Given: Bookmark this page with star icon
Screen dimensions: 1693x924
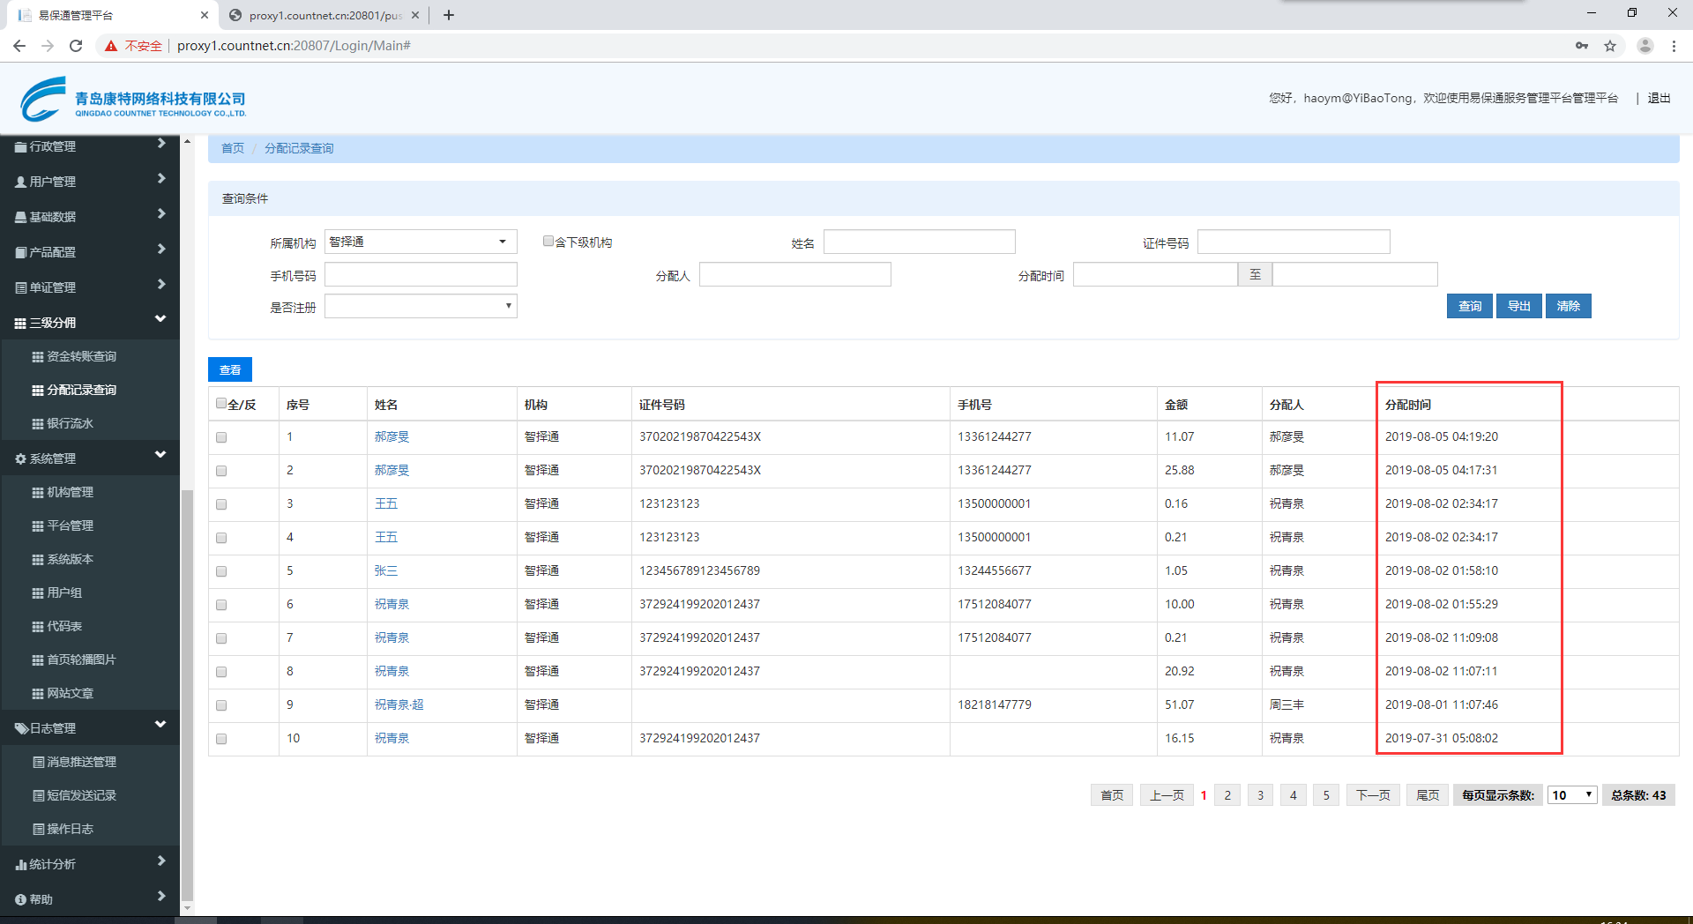Looking at the screenshot, I should 1610,46.
